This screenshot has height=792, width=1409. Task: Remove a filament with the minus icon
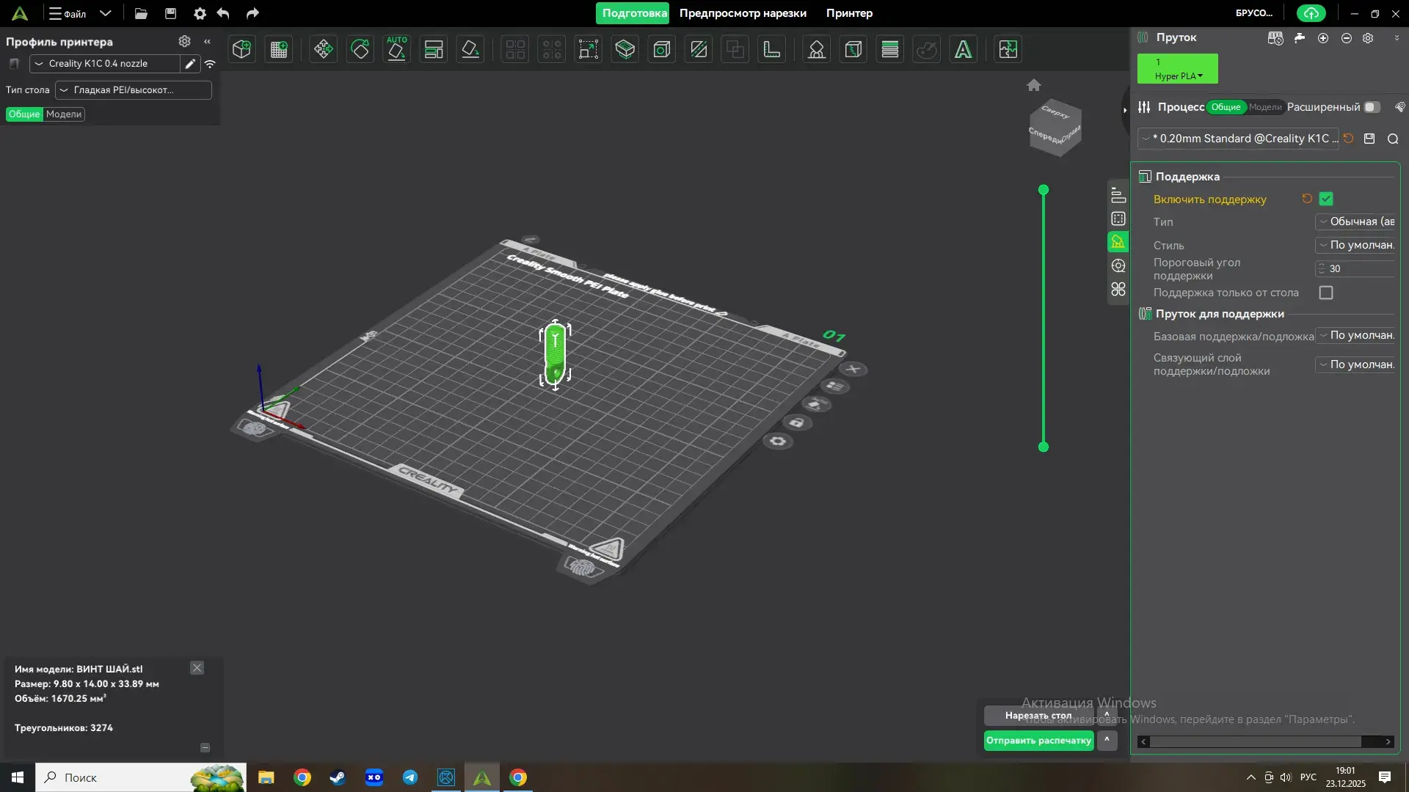(x=1347, y=38)
